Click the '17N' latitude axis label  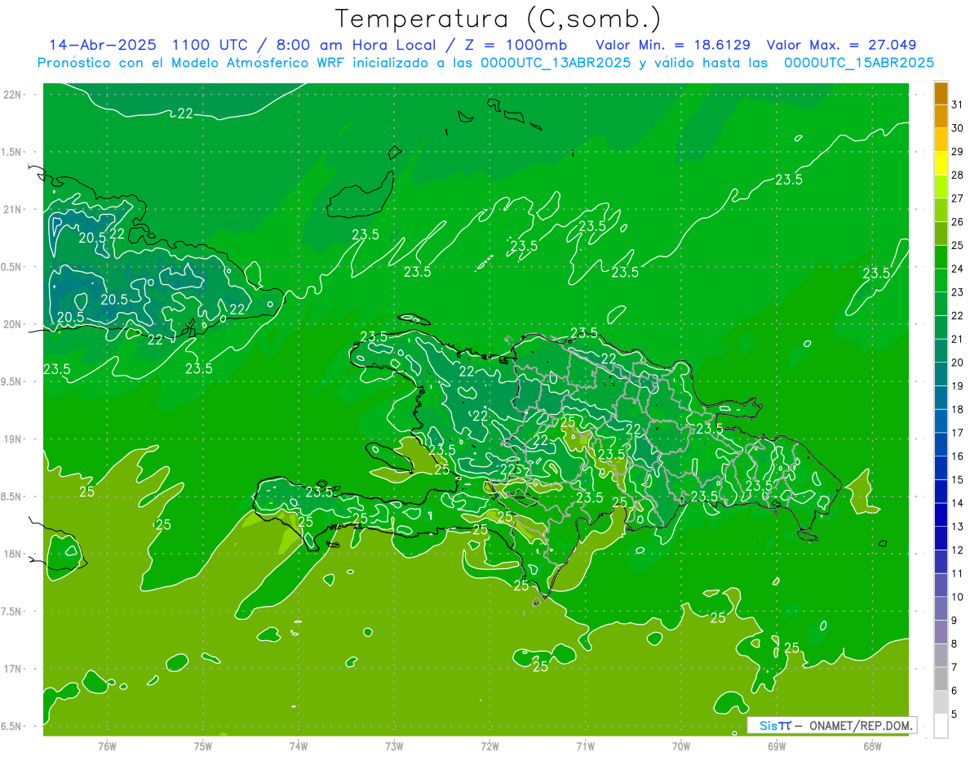point(13,669)
